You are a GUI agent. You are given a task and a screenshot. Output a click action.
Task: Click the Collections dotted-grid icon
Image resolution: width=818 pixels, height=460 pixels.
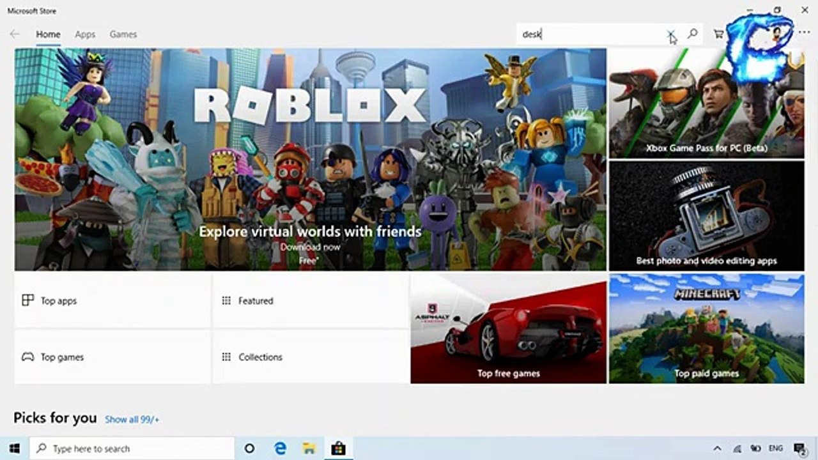click(226, 357)
